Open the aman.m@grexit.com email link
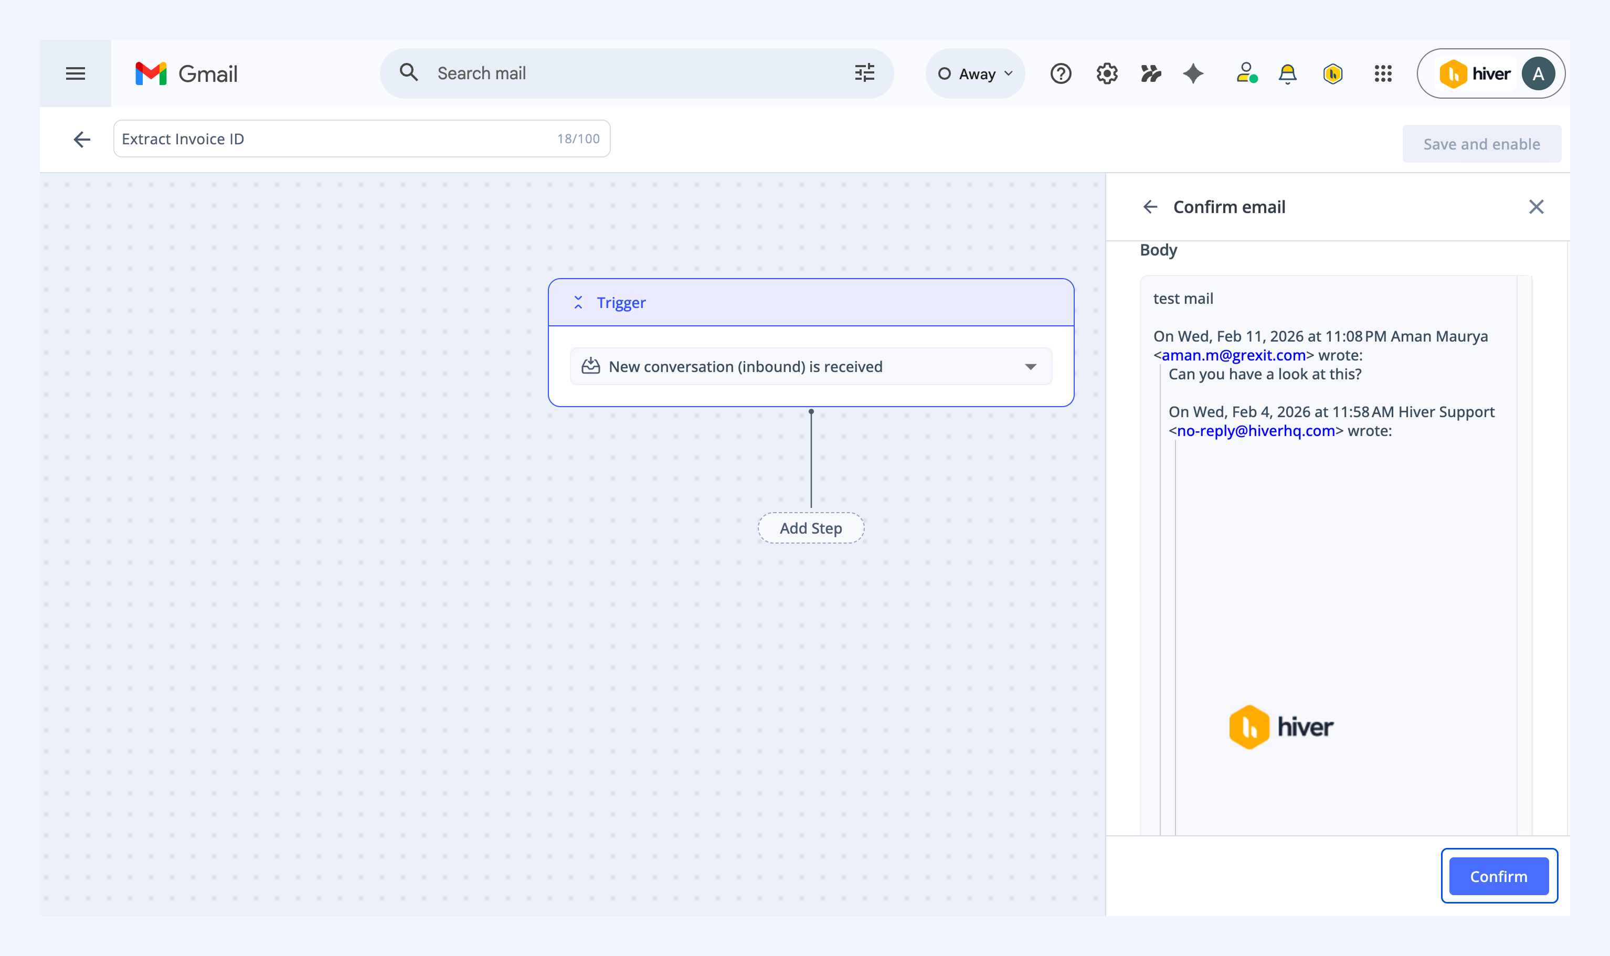This screenshot has width=1610, height=956. point(1233,355)
